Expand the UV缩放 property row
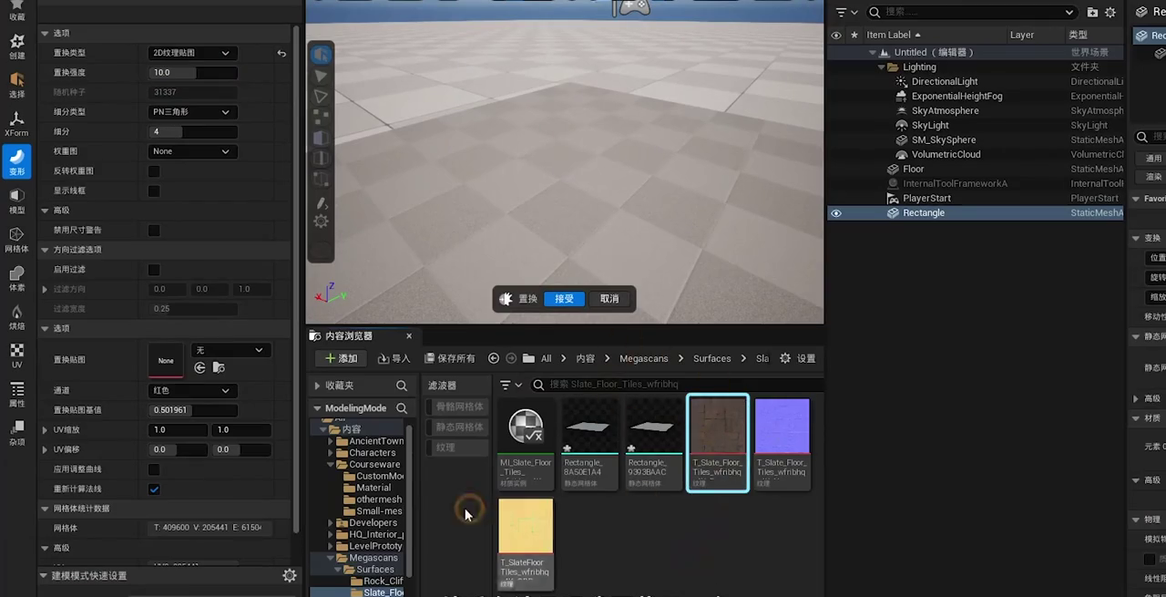This screenshot has height=597, width=1166. (46, 429)
